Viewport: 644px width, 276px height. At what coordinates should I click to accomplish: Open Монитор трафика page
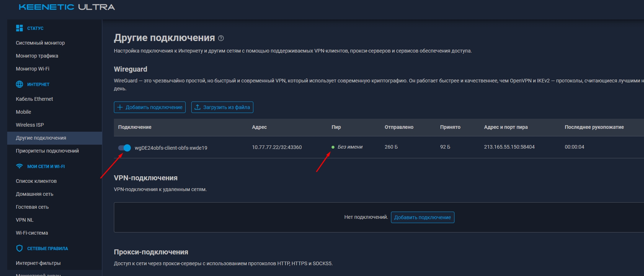37,56
